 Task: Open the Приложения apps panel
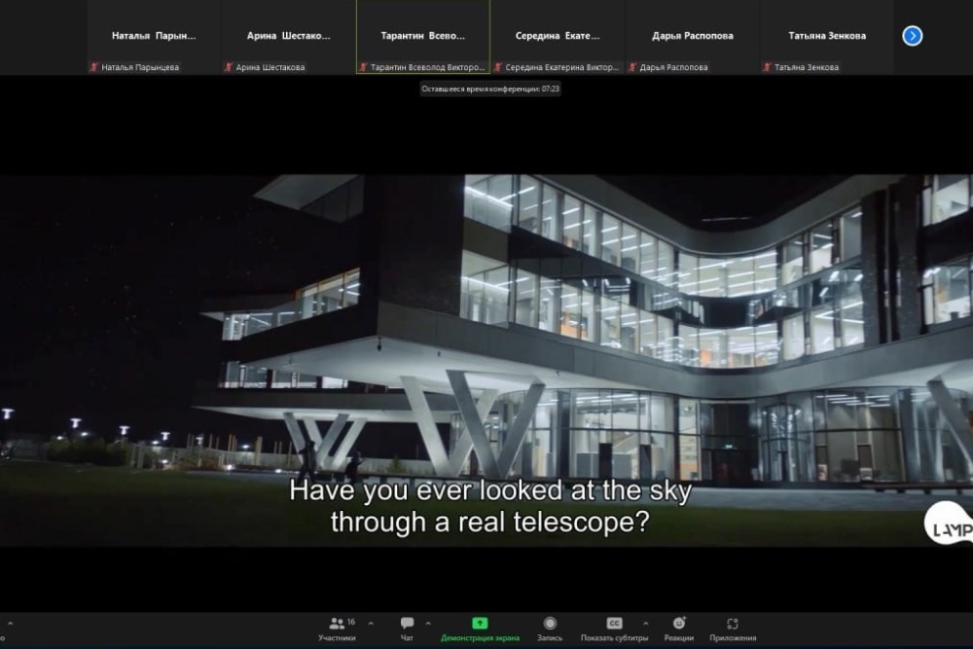click(733, 628)
